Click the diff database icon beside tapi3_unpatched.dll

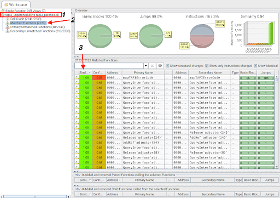(x=3, y=15)
